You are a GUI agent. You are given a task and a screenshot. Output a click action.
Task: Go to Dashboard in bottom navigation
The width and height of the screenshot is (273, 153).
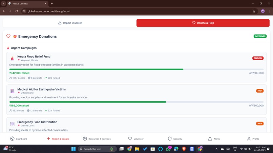pyautogui.click(x=19, y=139)
